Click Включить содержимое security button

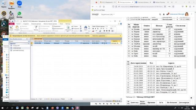(99, 36)
